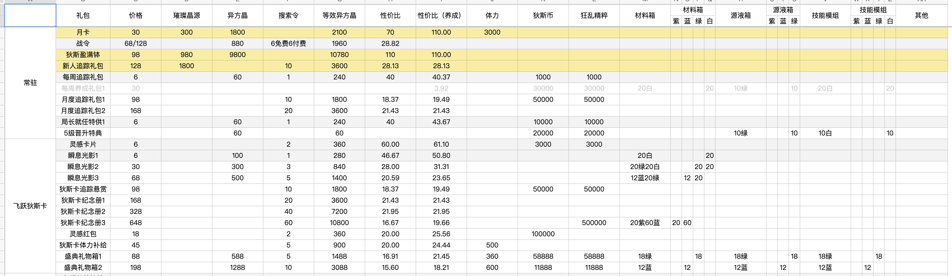Click the 其他 header cell
The image size is (952, 276).
point(922,16)
